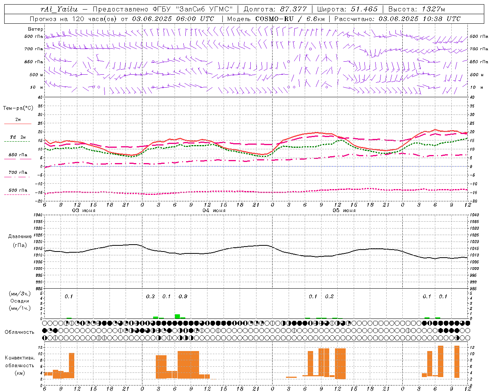Click the Td 2м legend entry
Image resolution: width=490 pixels, height=392 pixels.
click(x=18, y=137)
